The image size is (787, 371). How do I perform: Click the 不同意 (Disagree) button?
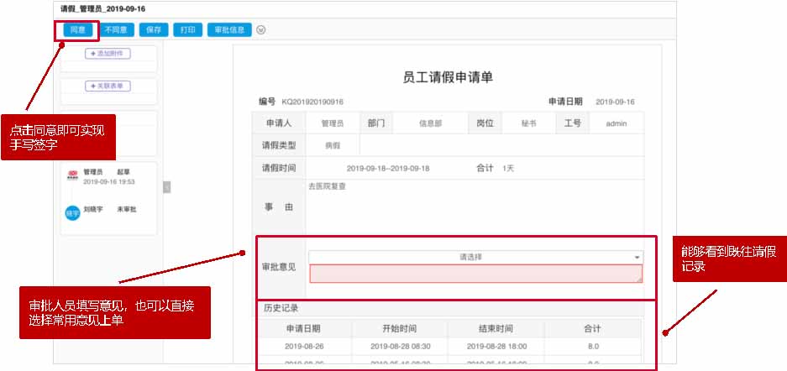tap(115, 29)
